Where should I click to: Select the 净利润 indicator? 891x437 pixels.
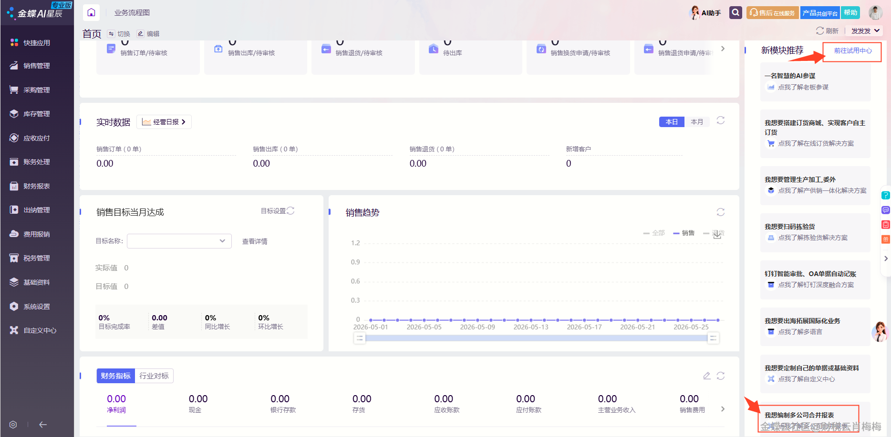point(116,403)
